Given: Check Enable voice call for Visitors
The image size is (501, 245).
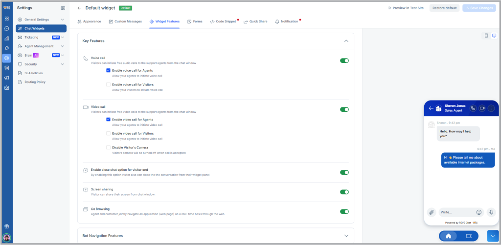Looking at the screenshot, I should pyautogui.click(x=108, y=84).
